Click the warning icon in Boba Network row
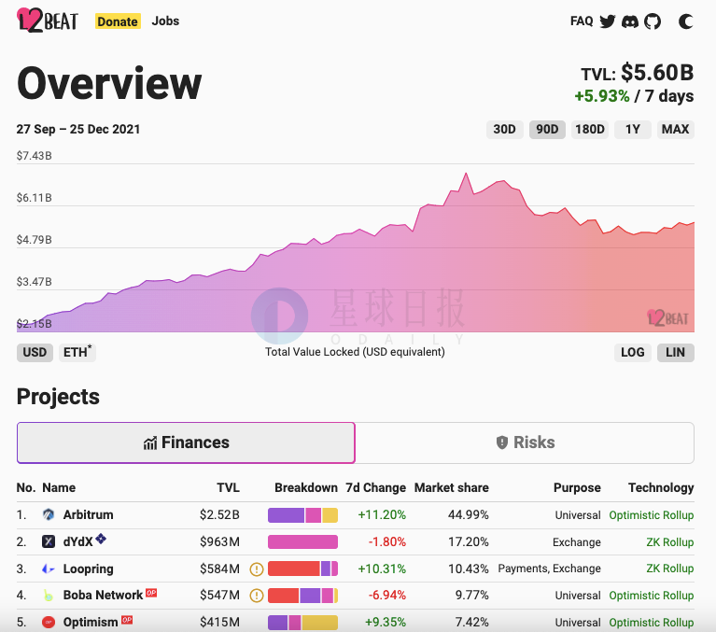 point(257,596)
